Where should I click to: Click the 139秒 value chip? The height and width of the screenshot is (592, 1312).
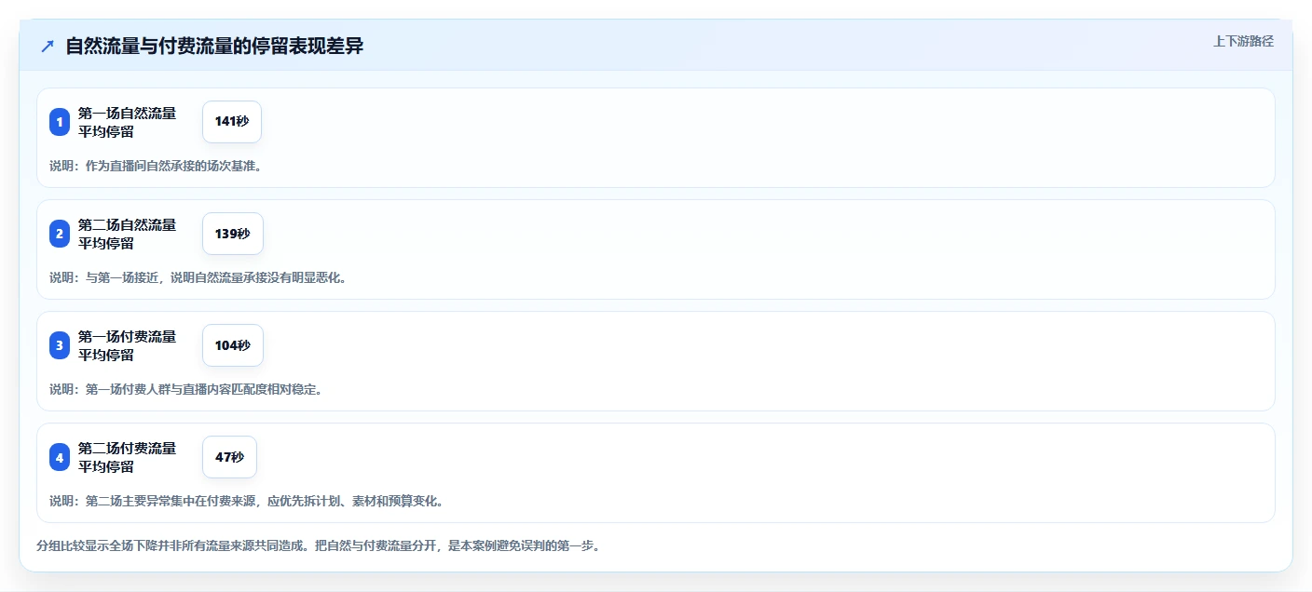coord(233,234)
